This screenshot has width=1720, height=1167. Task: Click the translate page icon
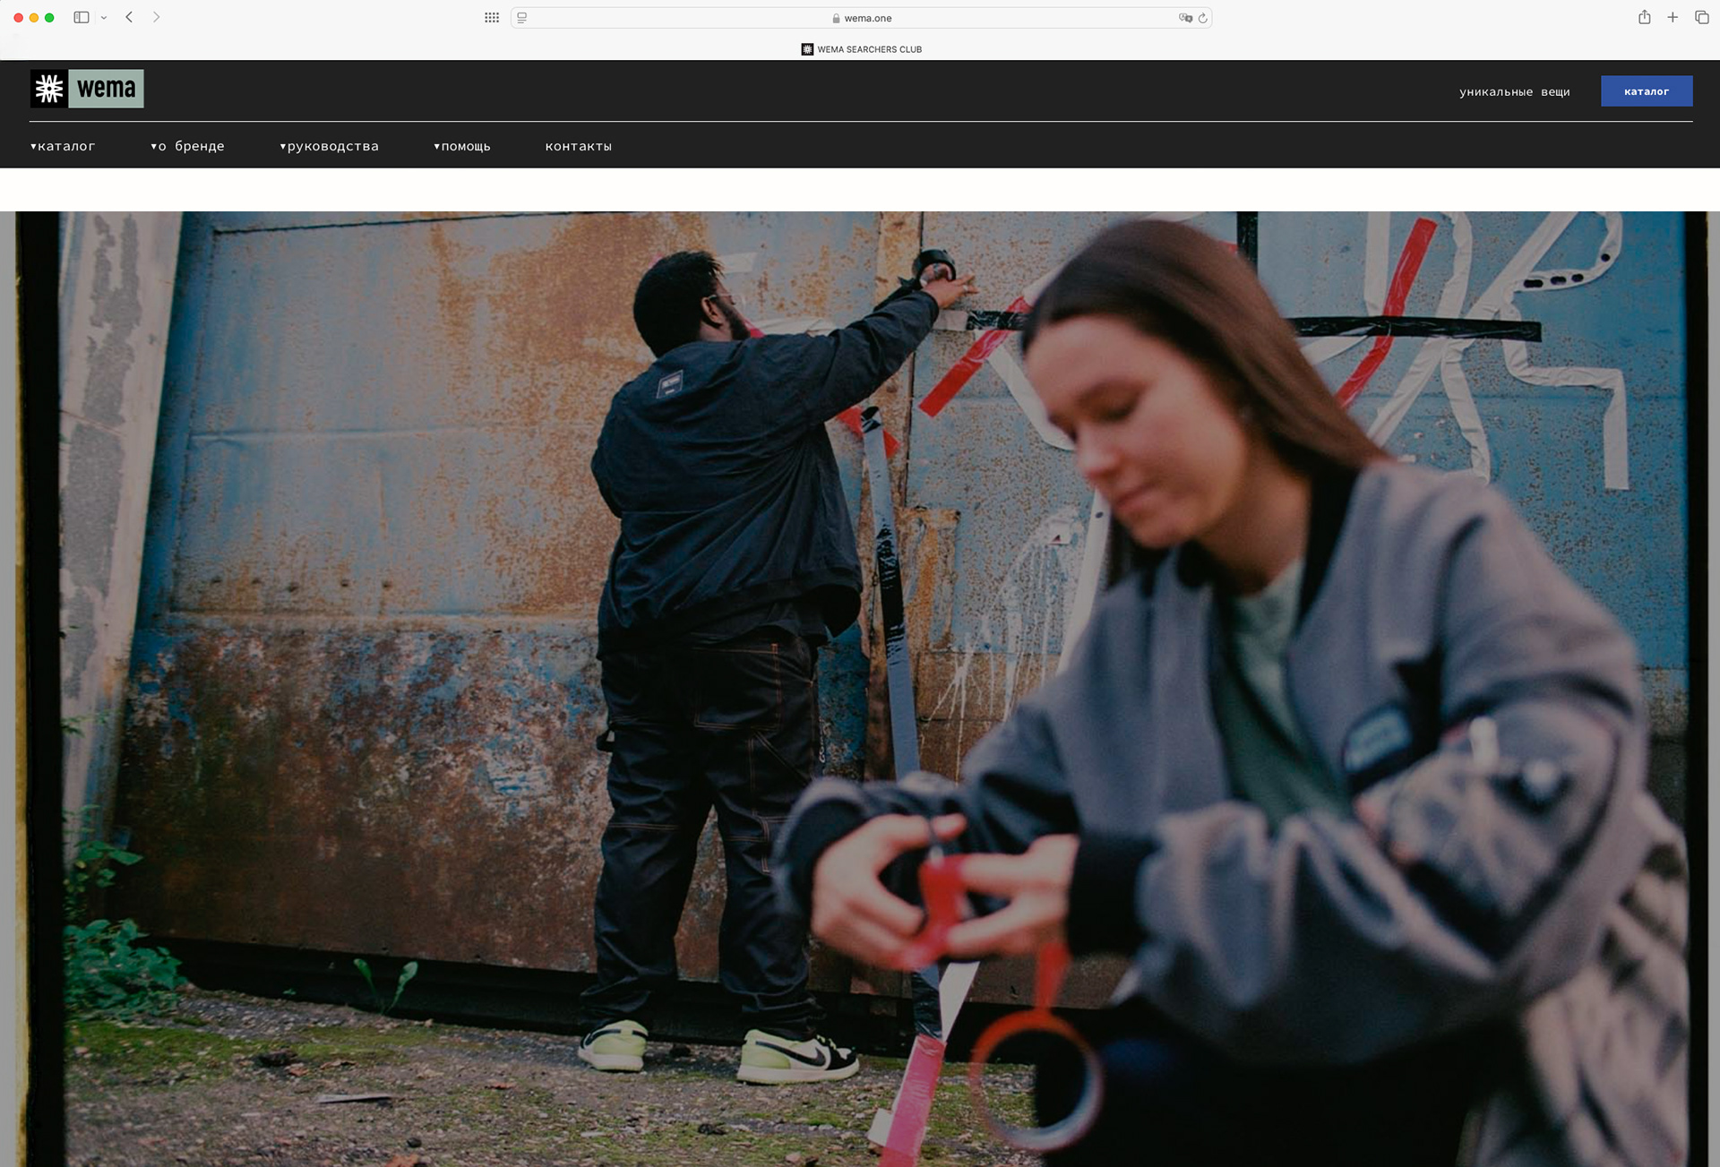tap(1185, 18)
